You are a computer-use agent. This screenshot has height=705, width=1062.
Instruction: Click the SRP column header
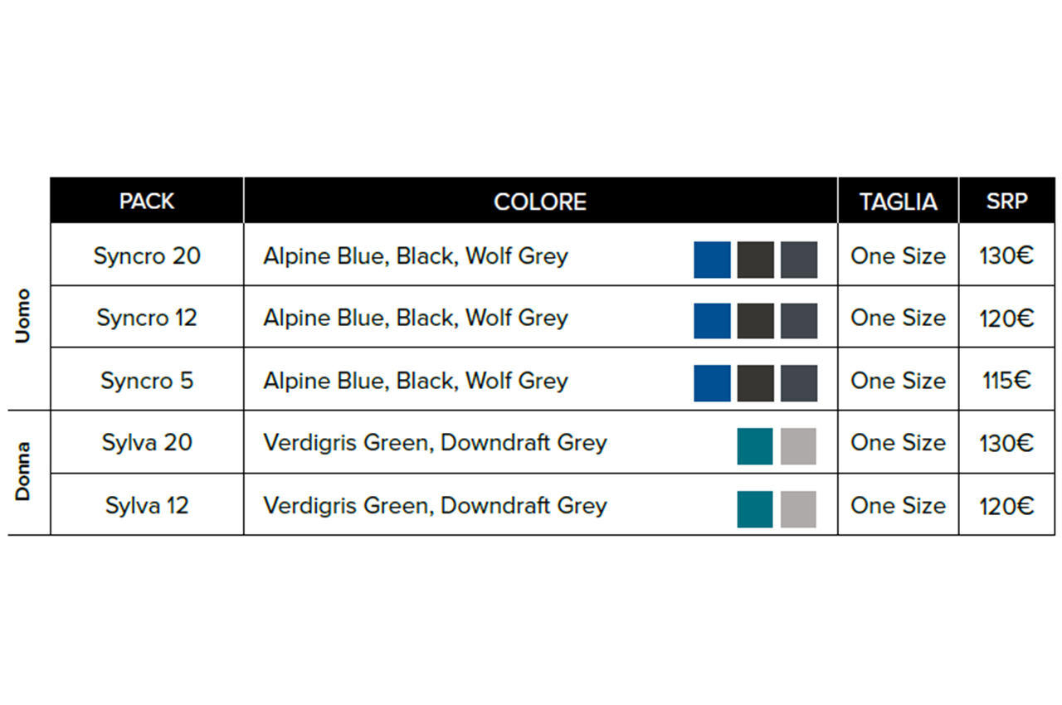[x=1007, y=201]
